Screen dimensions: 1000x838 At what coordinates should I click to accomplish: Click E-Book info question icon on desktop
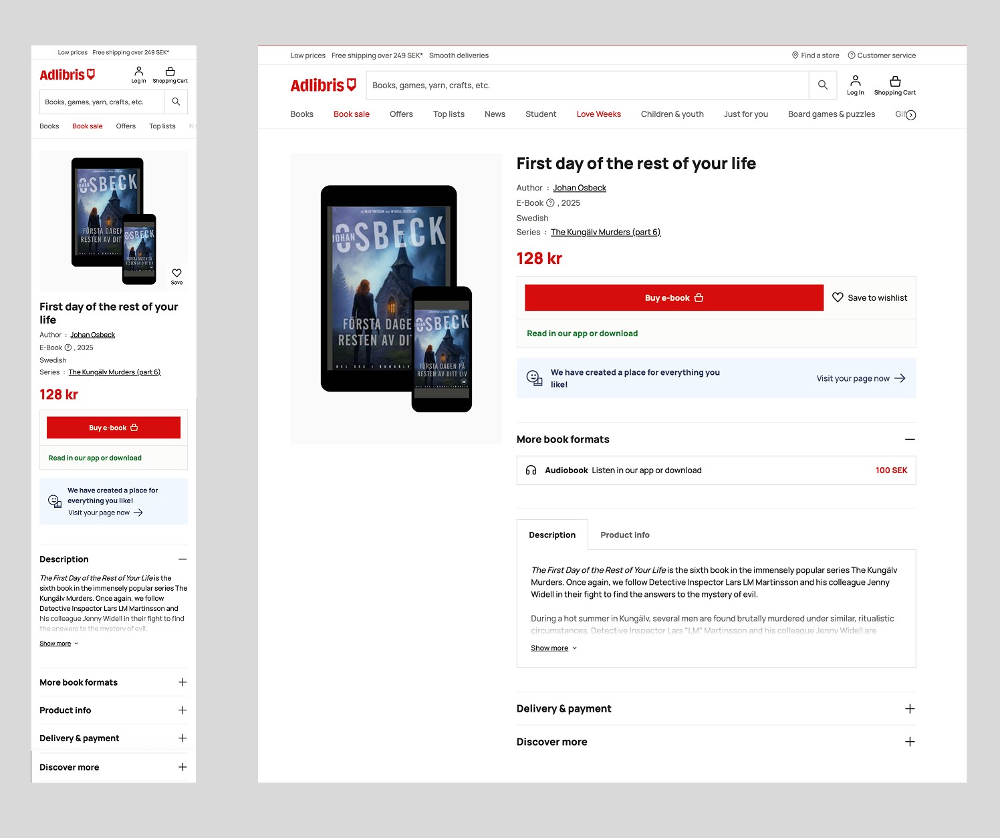[x=550, y=203]
